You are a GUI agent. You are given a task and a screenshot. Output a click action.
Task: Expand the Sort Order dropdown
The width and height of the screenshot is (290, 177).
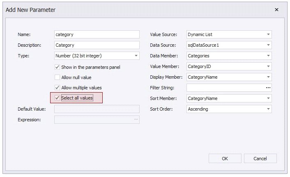point(268,109)
